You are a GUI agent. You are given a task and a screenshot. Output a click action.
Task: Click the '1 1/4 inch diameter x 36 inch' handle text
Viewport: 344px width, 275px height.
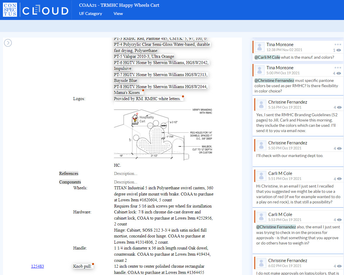[x=162, y=254]
